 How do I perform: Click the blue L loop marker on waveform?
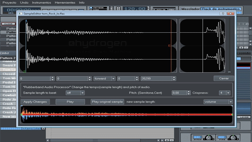[27, 21]
